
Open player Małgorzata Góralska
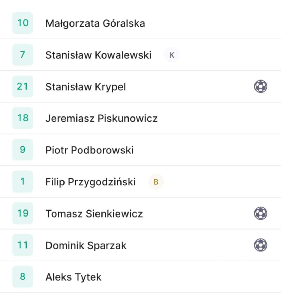click(x=95, y=23)
